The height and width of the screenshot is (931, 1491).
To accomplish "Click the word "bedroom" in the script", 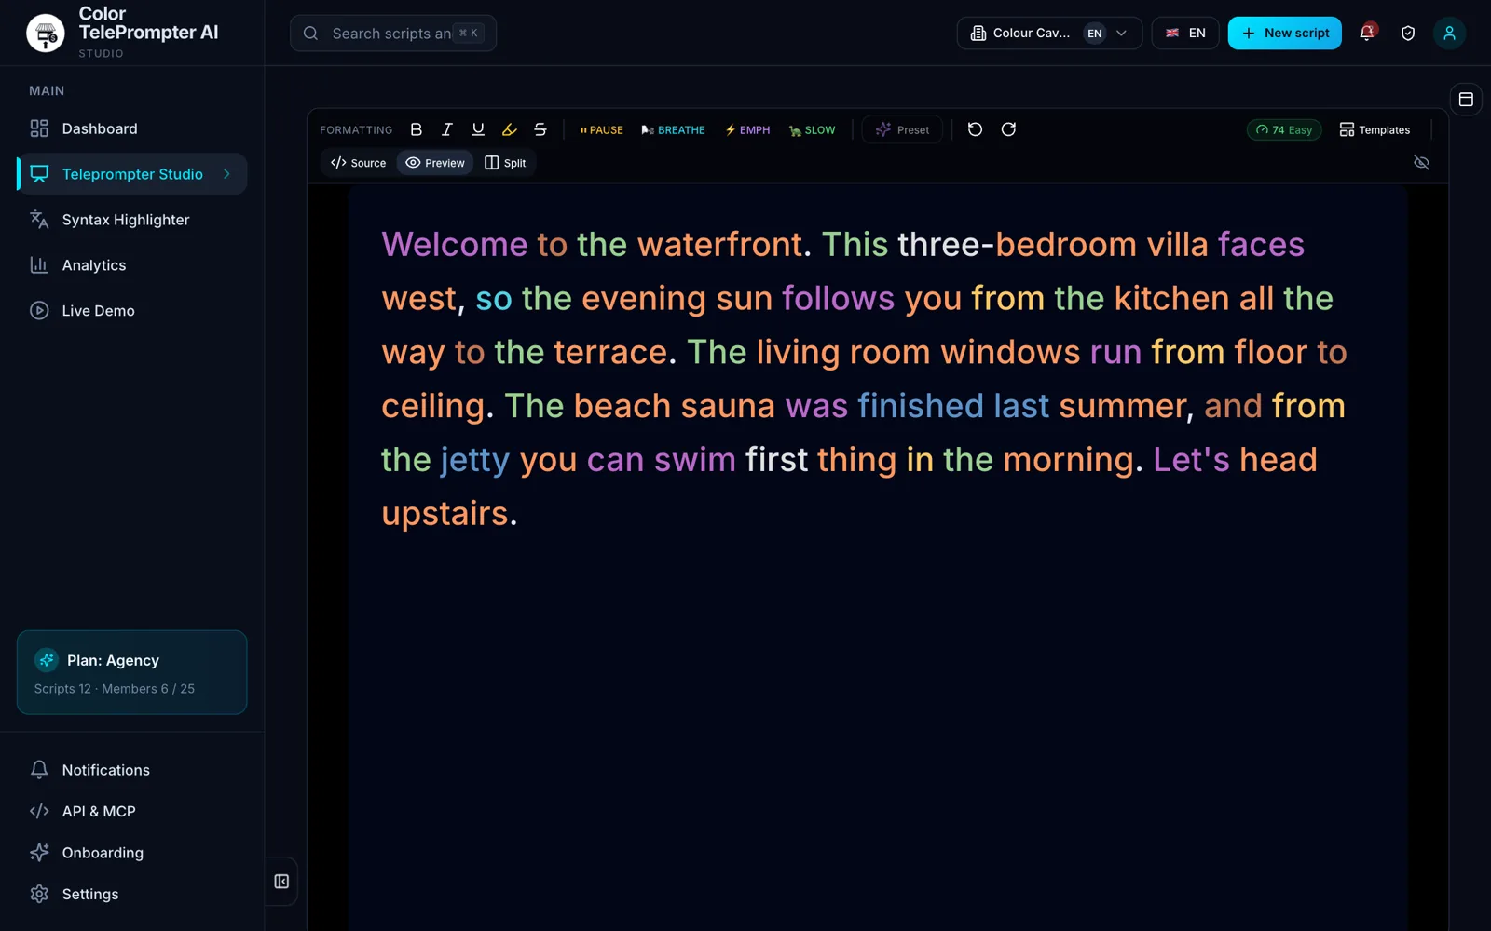I will click(1066, 244).
